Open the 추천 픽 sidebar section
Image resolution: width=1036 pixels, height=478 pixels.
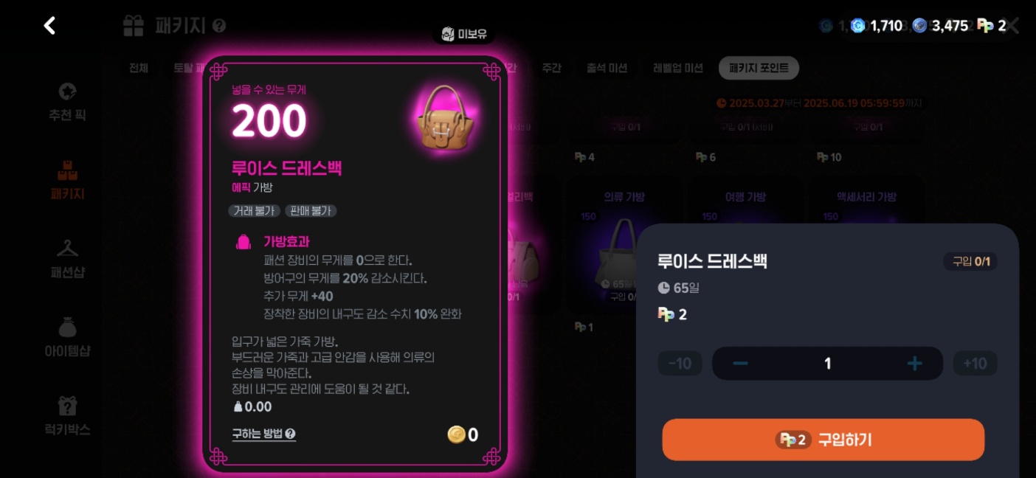tap(67, 102)
